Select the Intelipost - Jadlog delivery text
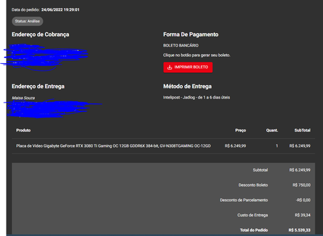Viewport: 323px width, 236px height. (x=196, y=97)
